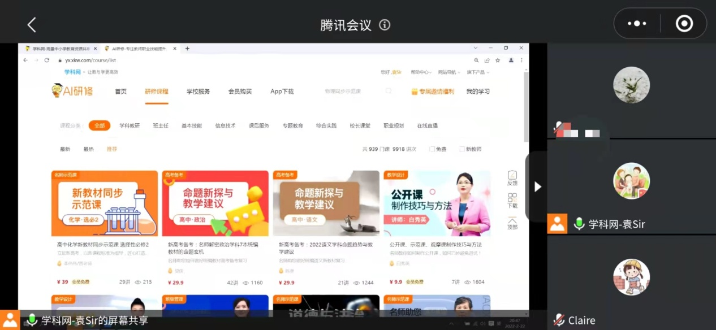Viewport: 716px width, 330px height.
Task: Filter by 信息技术 category
Action: click(225, 125)
